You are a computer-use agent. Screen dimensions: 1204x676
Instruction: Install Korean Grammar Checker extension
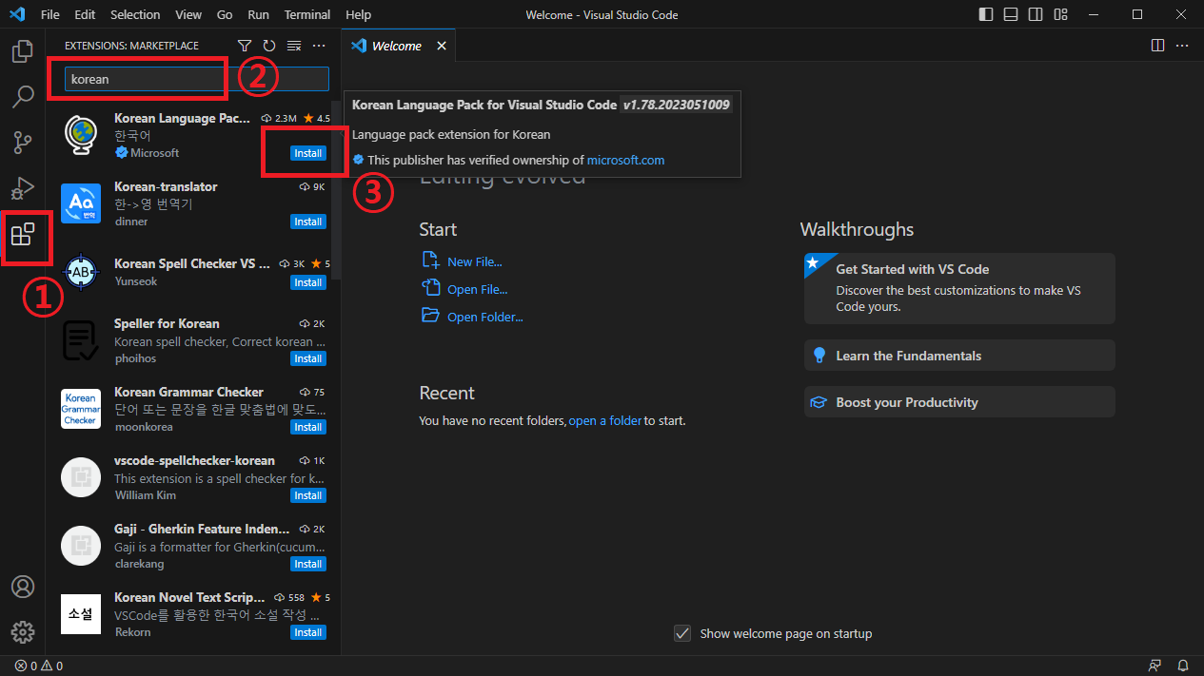[308, 427]
